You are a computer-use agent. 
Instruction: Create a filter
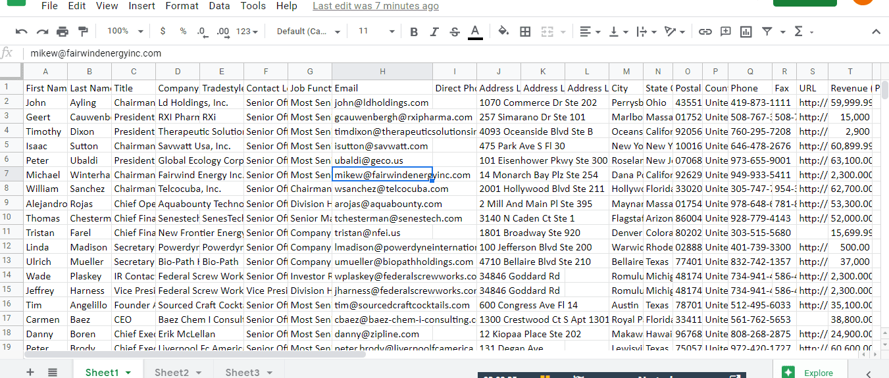[767, 32]
